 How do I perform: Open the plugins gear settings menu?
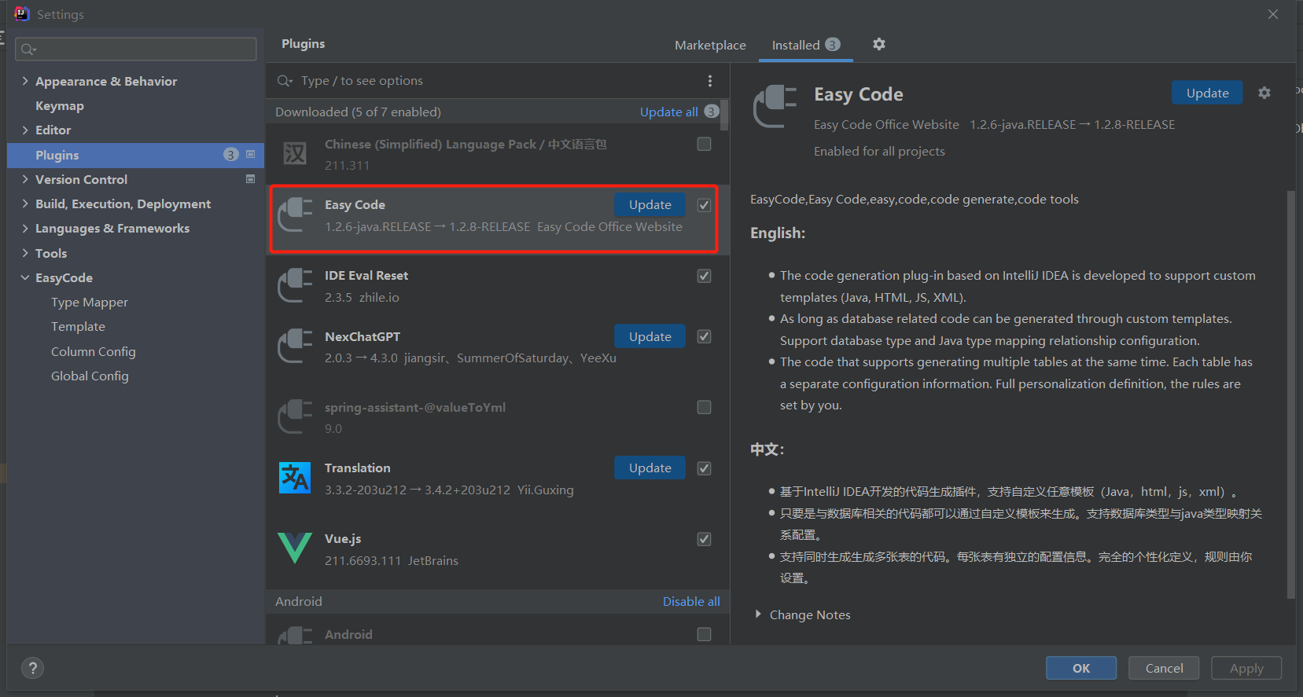(879, 44)
